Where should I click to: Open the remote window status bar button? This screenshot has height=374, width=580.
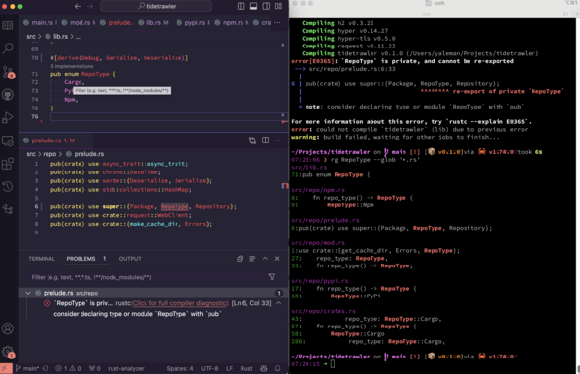(6, 368)
